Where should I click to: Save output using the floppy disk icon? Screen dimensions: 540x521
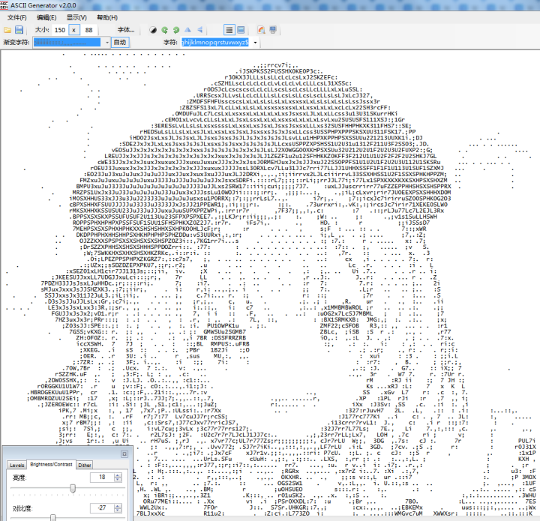click(x=19, y=30)
